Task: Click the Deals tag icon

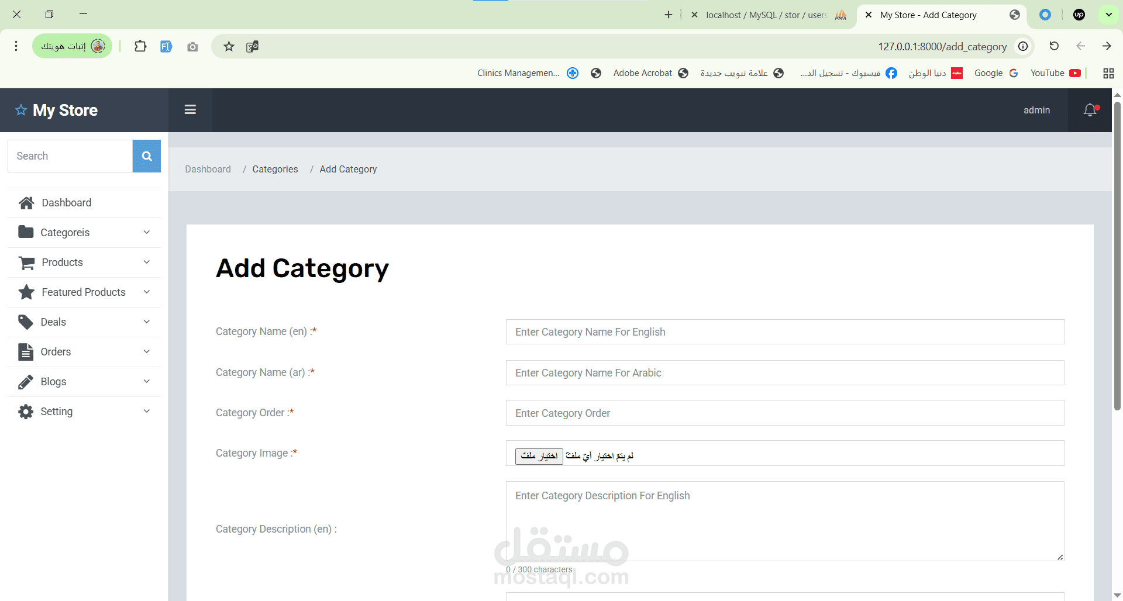Action: point(26,322)
